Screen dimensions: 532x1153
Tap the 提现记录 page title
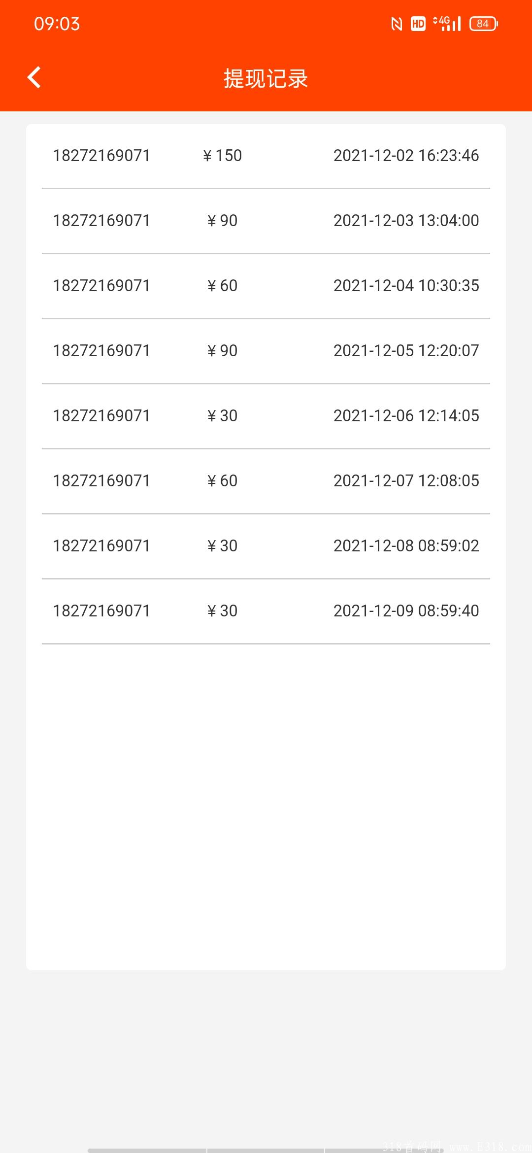[266, 79]
